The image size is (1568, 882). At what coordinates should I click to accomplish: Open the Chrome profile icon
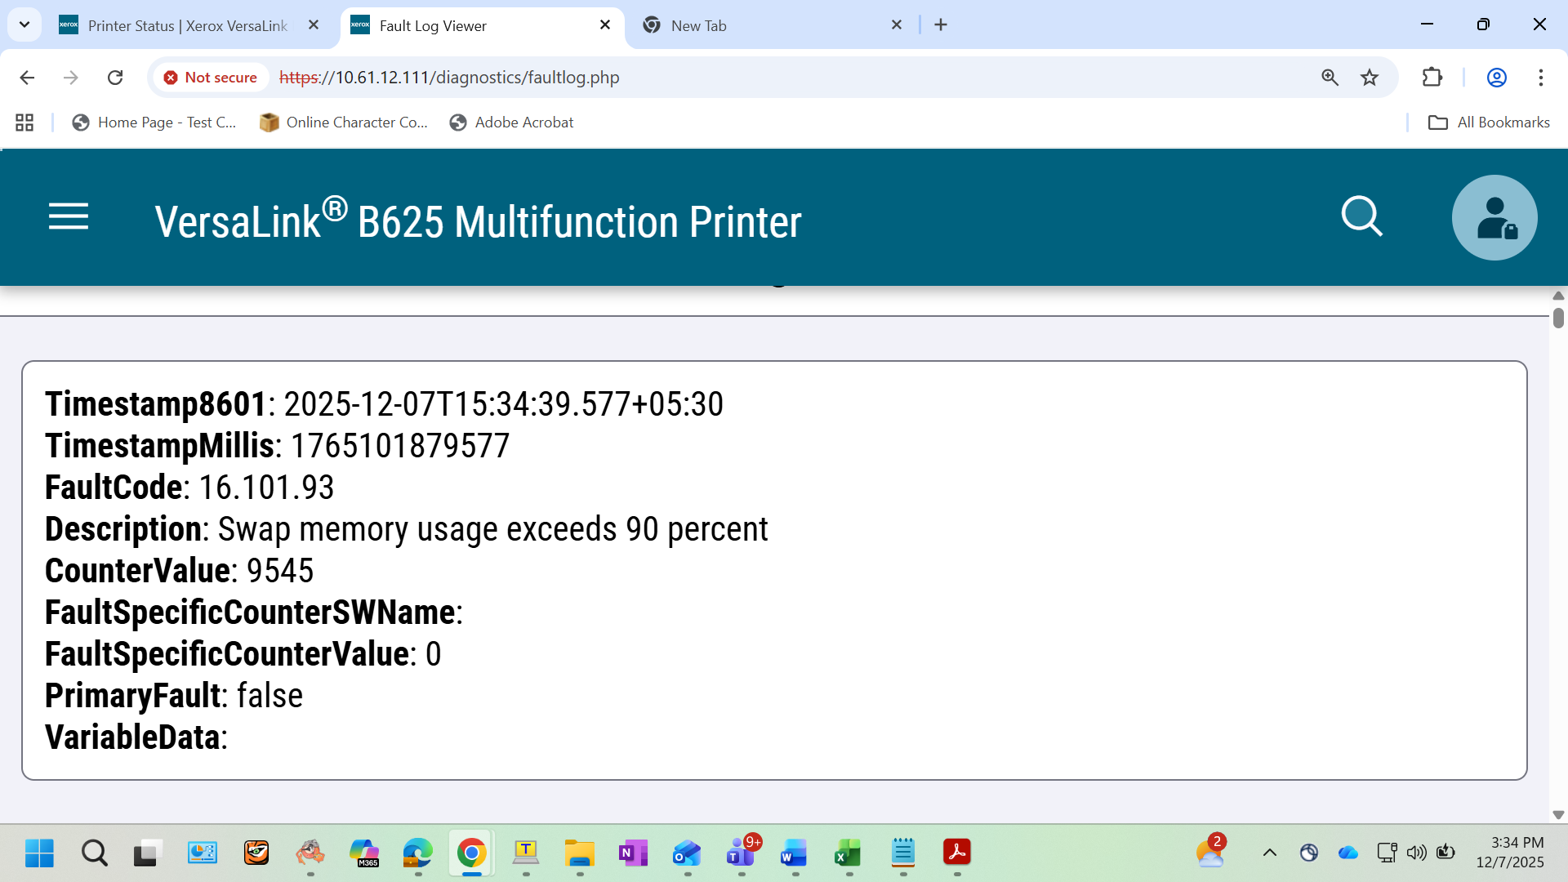[x=1497, y=78]
